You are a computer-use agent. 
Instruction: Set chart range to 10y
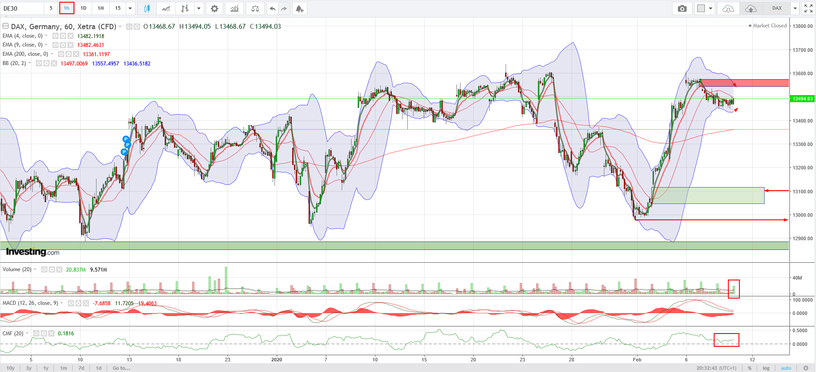(x=11, y=368)
